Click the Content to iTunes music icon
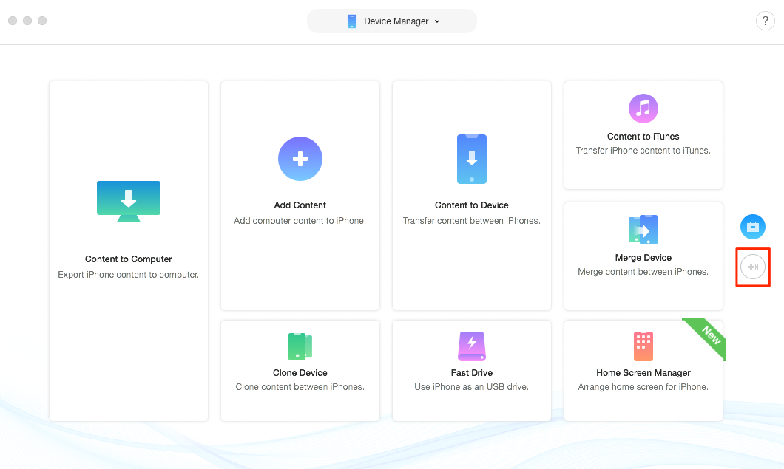784x469 pixels. 643,109
